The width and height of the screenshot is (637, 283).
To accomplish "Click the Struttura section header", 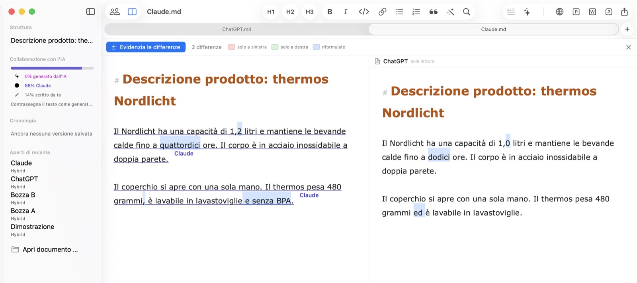I will click(x=21, y=27).
